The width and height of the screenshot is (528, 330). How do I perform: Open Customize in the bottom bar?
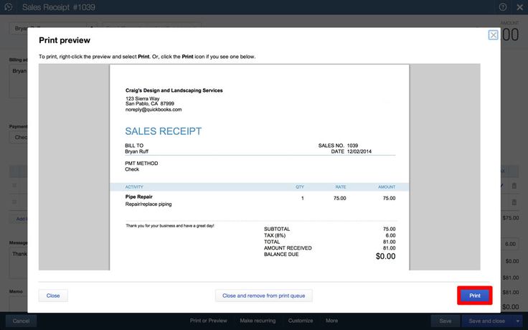pos(301,321)
